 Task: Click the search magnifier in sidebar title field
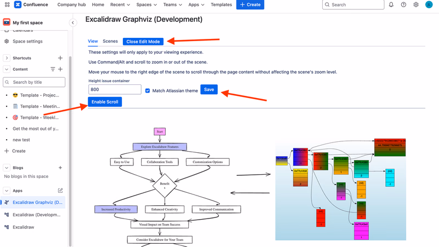point(7,82)
